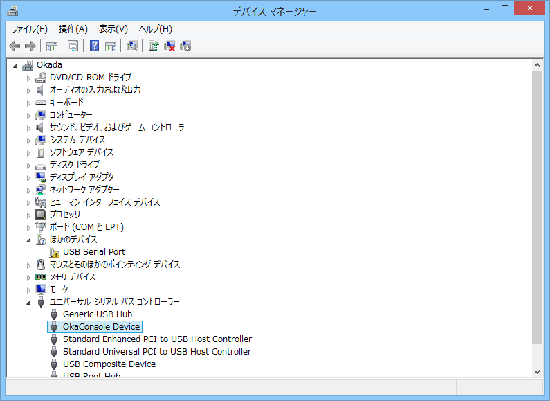Click USB Serial Port warning icon

tap(55, 252)
